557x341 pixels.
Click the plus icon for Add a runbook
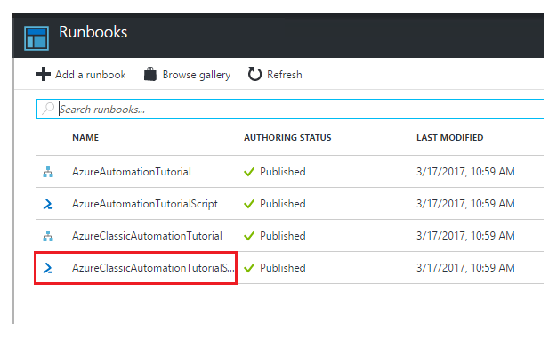(x=44, y=74)
